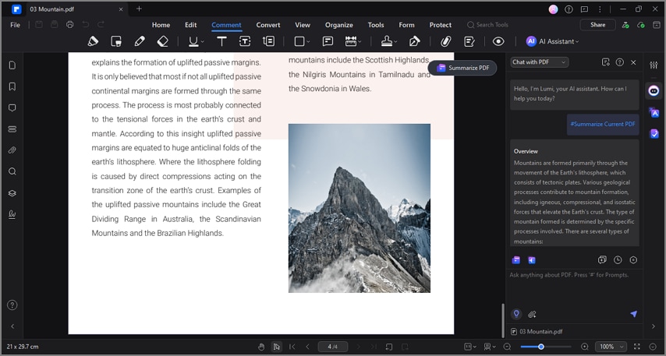Open the comment notes list tool
The image size is (666, 356).
tap(469, 41)
